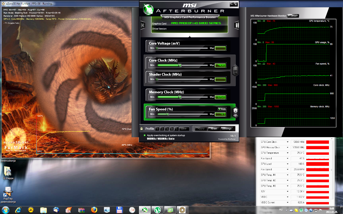This screenshot has height=214, width=343.
Task: Click the GPU-Z sensor list scrollbar
Action: pos(332,170)
